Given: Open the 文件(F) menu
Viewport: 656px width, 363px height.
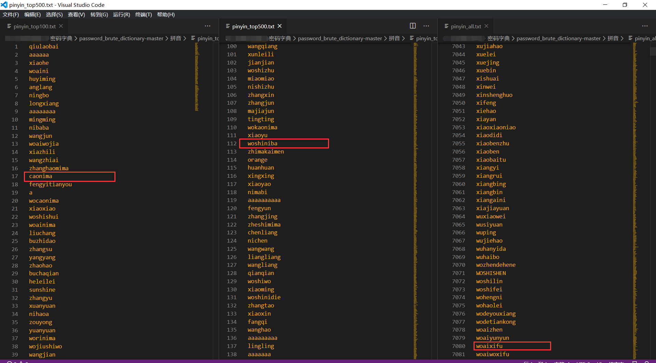Looking at the screenshot, I should [x=11, y=15].
